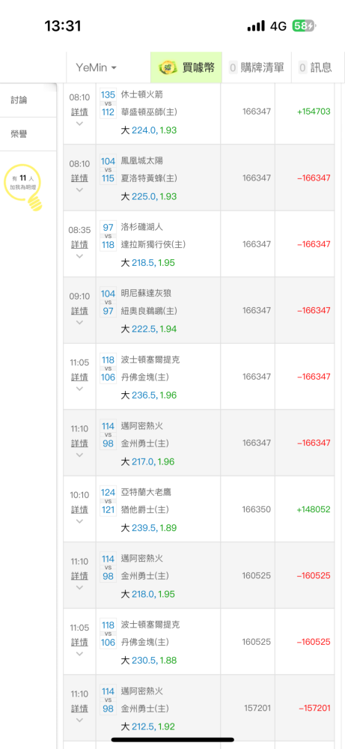Screen dimensions: 345x749
Task: Open 詳情 for the 休士頓火箭 game
Action: 79,112
